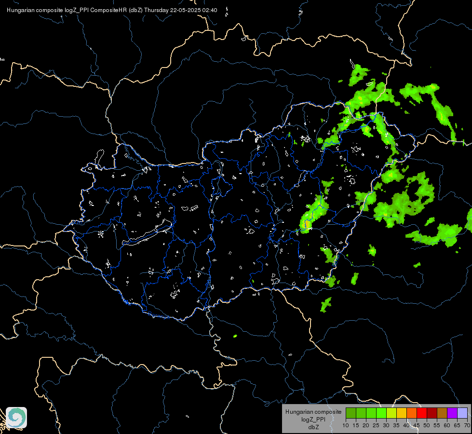Click the 'logZ_PPI' legend label
Image resolution: width=472 pixels, height=434 pixels.
tap(313, 420)
